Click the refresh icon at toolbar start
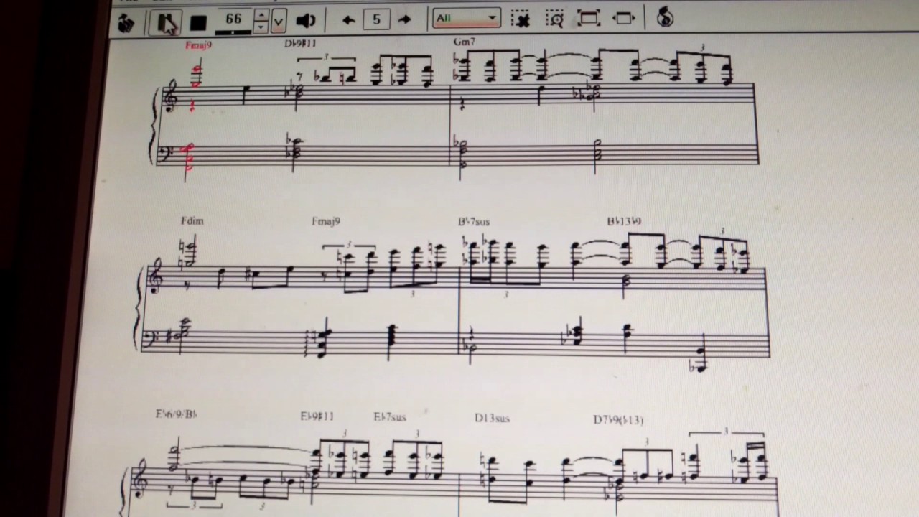 [x=126, y=23]
